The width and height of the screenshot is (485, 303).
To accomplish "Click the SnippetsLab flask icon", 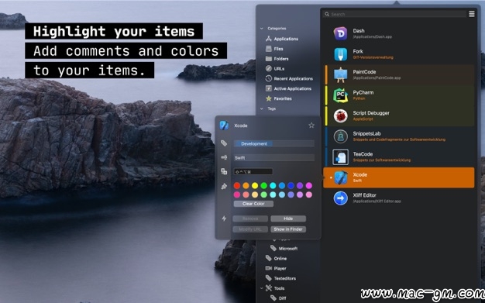I will (340, 136).
